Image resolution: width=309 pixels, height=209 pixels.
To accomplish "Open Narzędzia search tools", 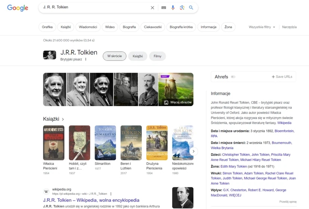I will (289, 27).
